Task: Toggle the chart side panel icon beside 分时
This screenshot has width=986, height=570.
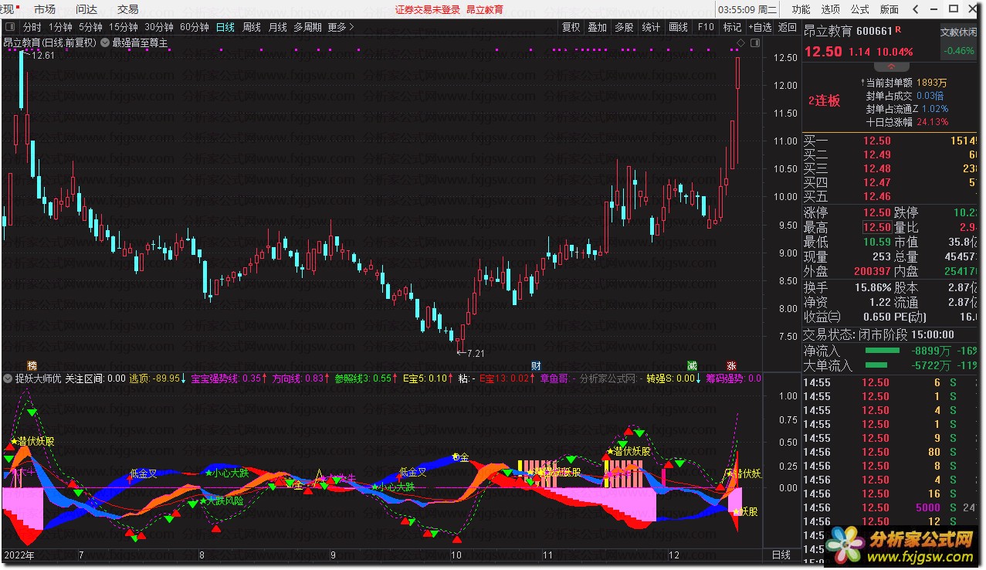Action: click(x=8, y=27)
